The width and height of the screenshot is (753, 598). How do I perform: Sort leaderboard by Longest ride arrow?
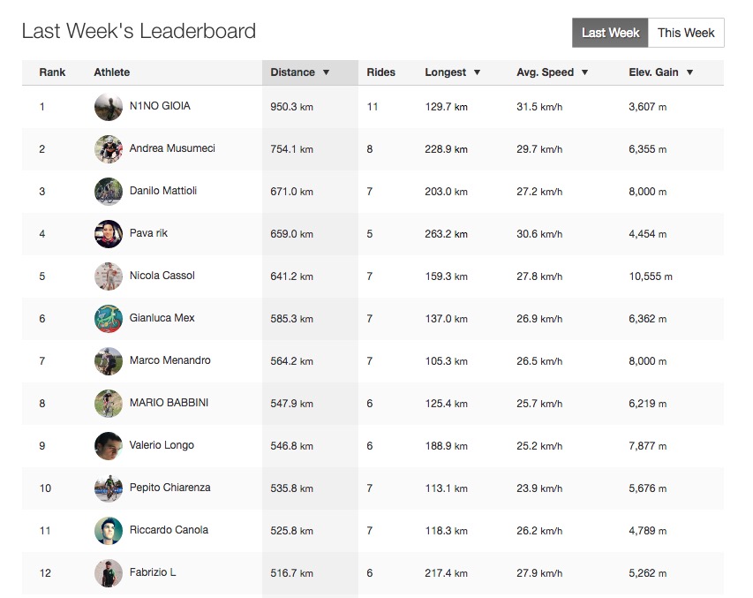(477, 72)
